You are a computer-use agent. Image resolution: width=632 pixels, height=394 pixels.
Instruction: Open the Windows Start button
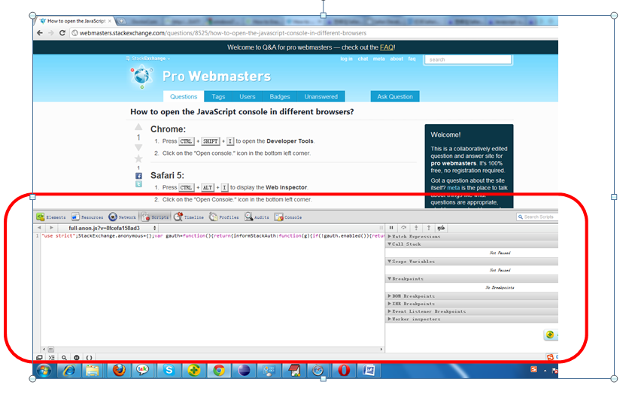pyautogui.click(x=44, y=370)
